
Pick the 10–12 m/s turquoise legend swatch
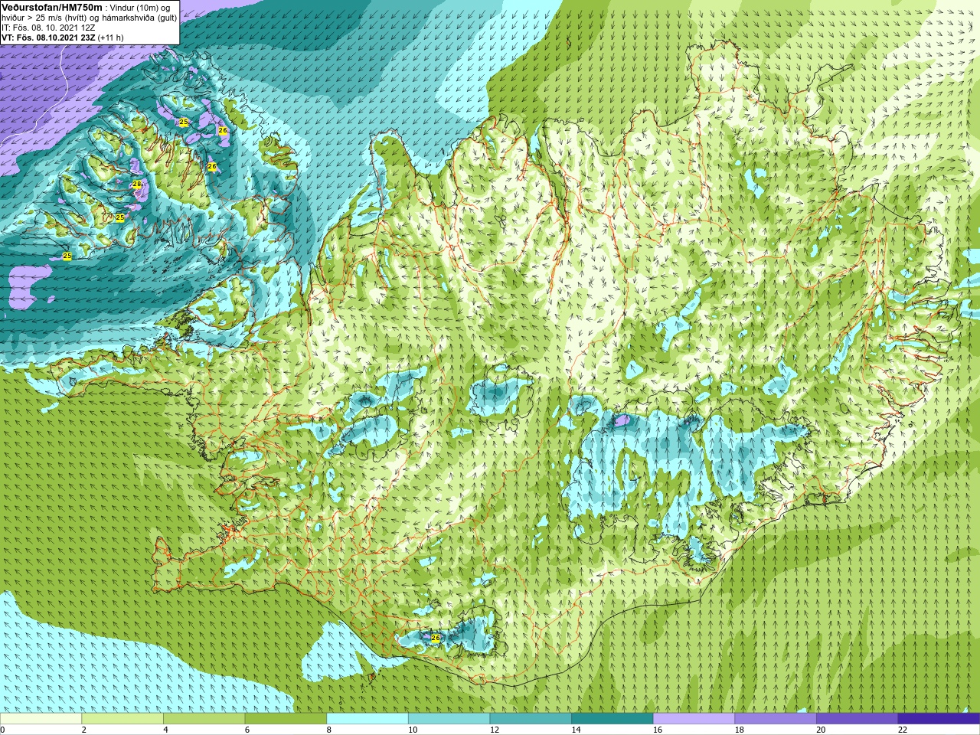tap(449, 719)
